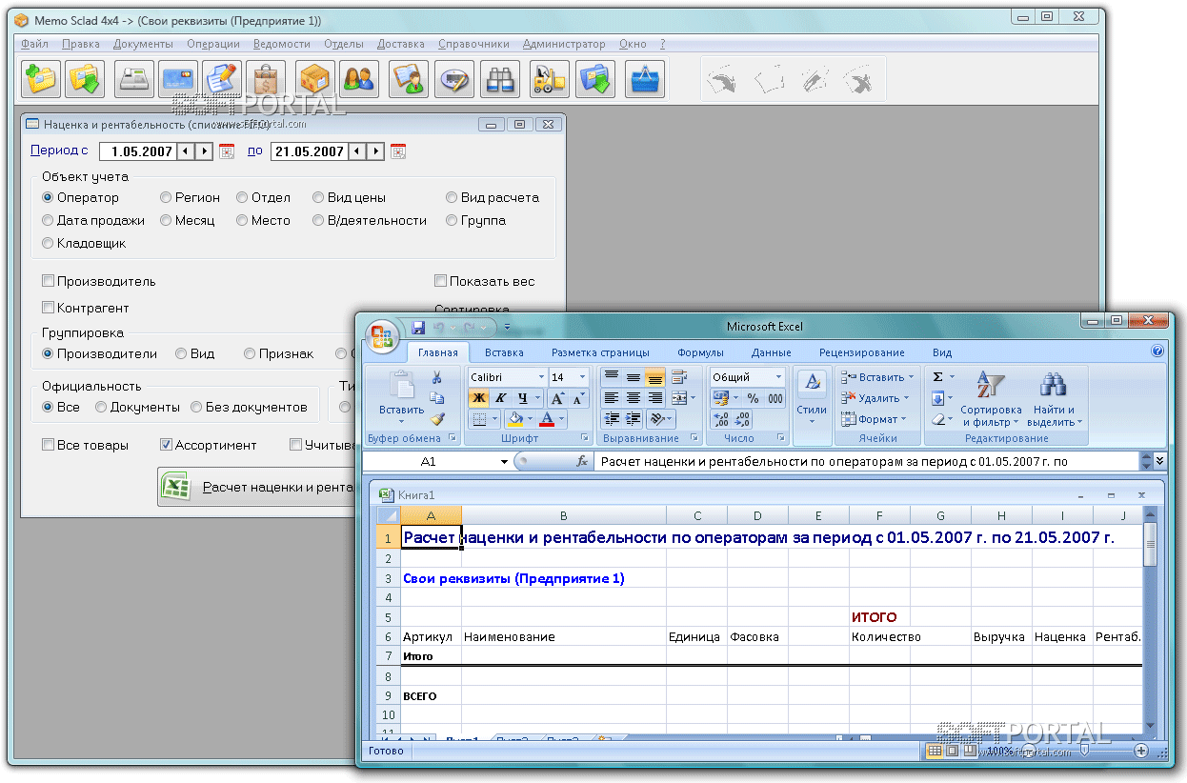The image size is (1187, 783).
Task: Open the Сортировка и фильтр dropdown
Action: click(991, 398)
